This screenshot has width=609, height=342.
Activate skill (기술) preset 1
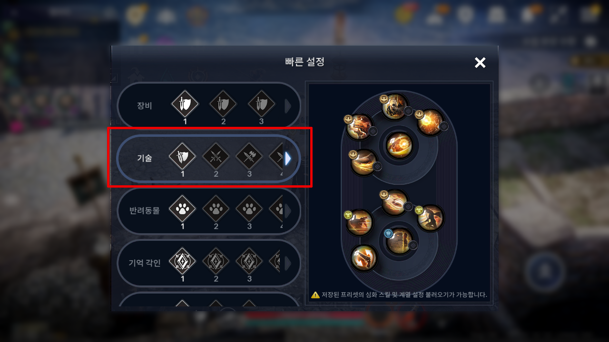tap(183, 156)
